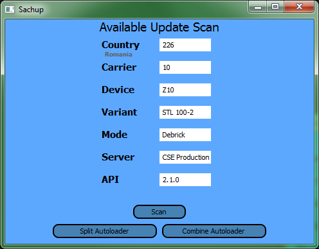The image size is (319, 249).
Task: Click the Server label
Action: [x=118, y=157]
